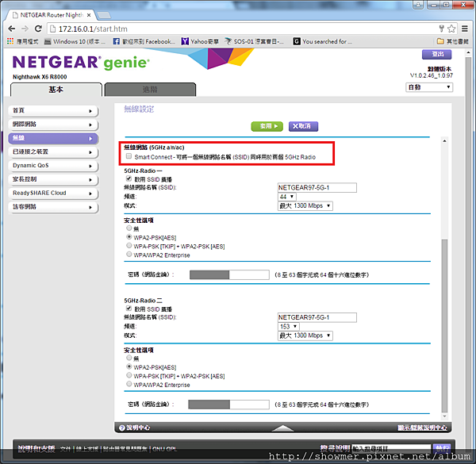The width and height of the screenshot is (476, 464).
Task: Open the GNU GPL footer link
Action: [164, 449]
